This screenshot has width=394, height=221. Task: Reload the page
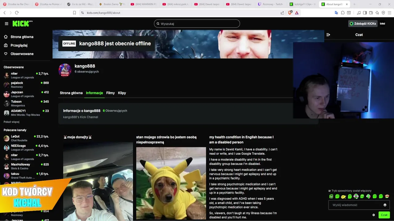pyautogui.click(x=17, y=13)
